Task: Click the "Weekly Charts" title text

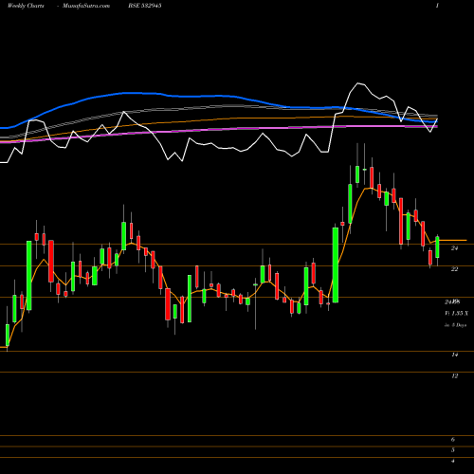Action: click(26, 6)
